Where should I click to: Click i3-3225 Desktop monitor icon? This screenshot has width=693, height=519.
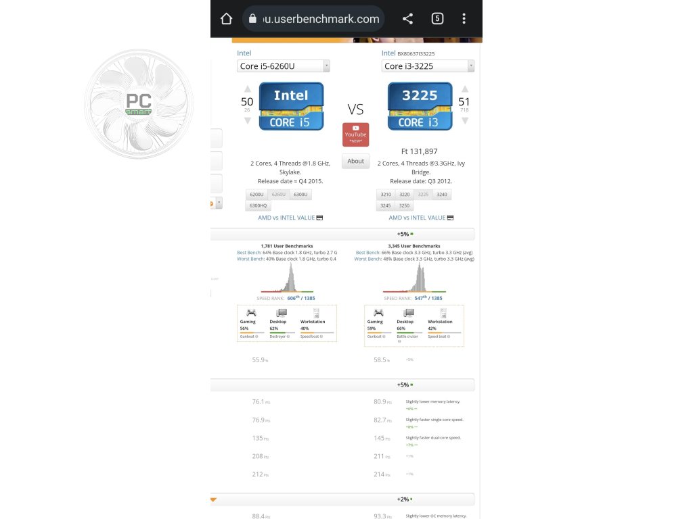pos(408,313)
